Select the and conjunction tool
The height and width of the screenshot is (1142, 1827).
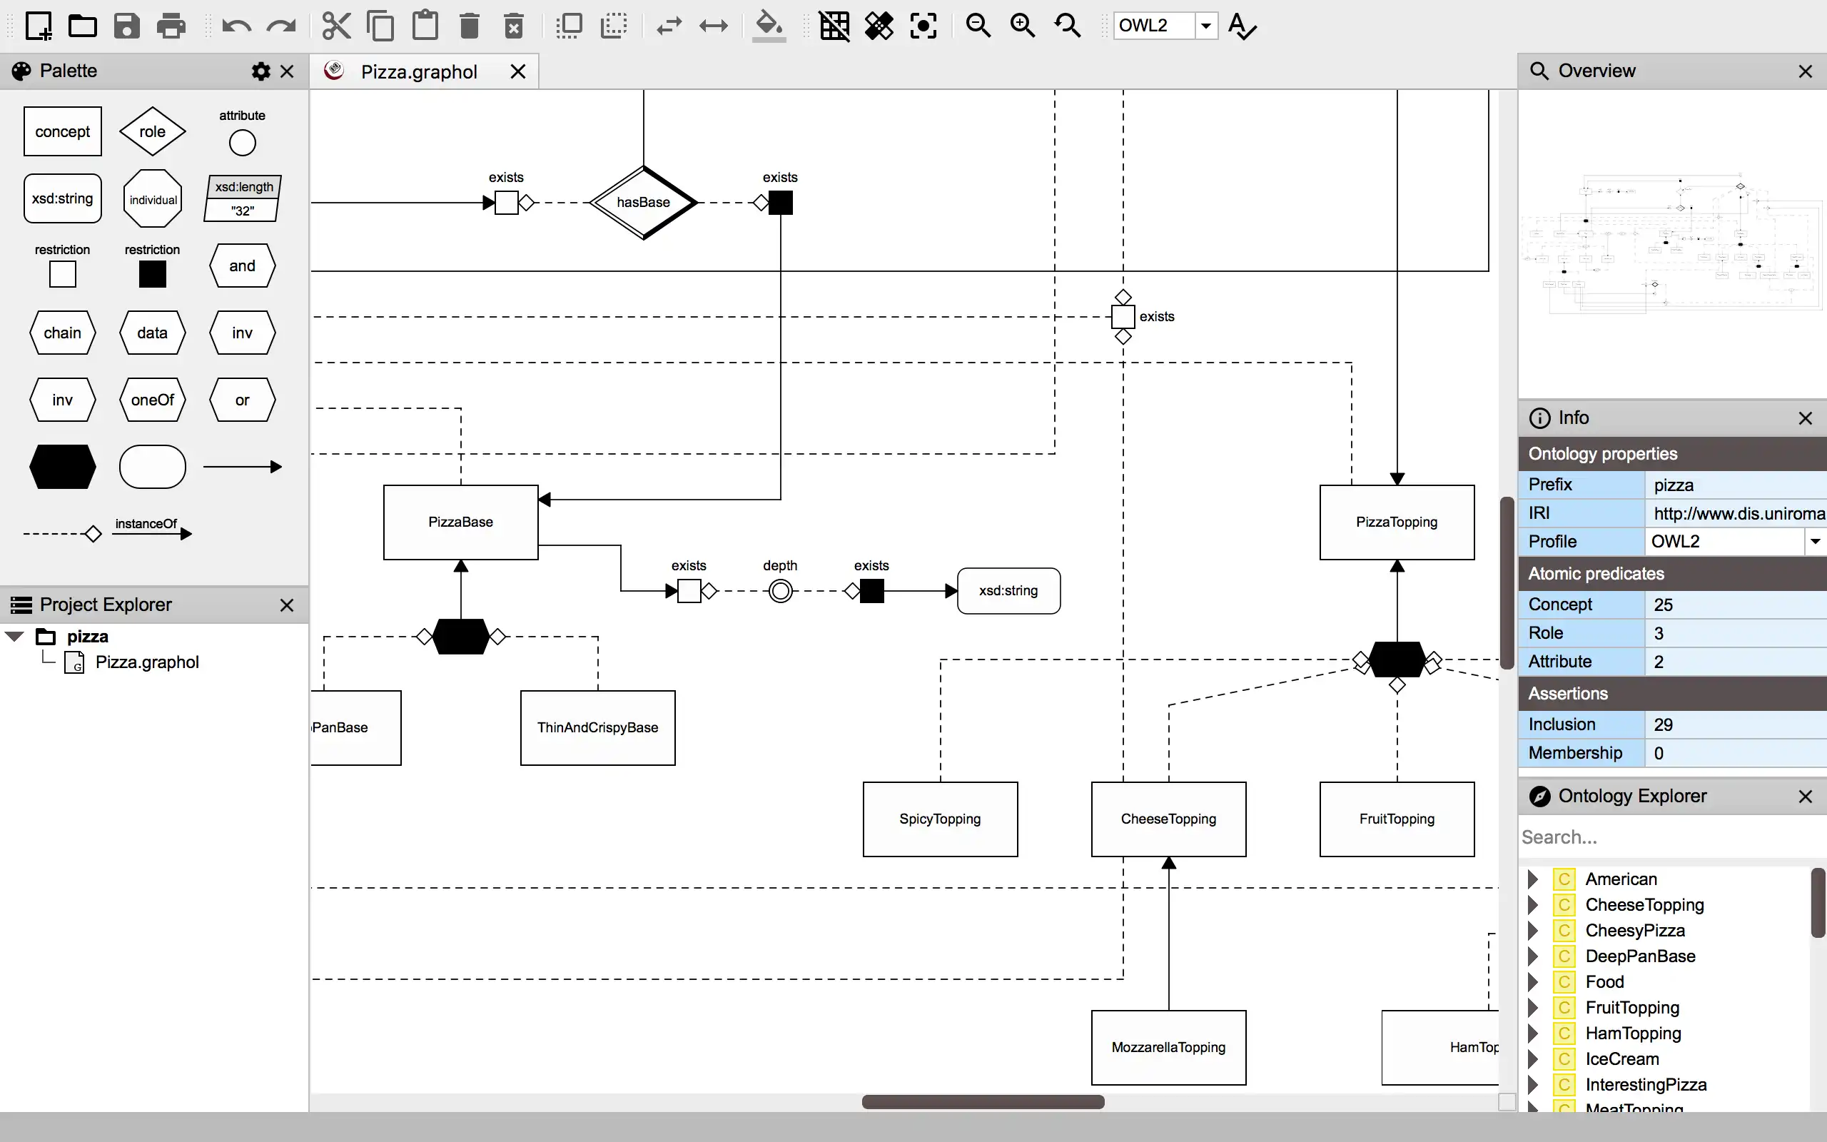click(x=242, y=265)
